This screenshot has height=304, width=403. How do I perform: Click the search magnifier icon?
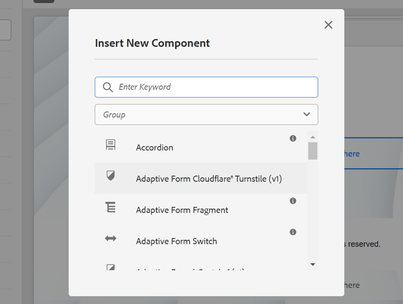(107, 87)
